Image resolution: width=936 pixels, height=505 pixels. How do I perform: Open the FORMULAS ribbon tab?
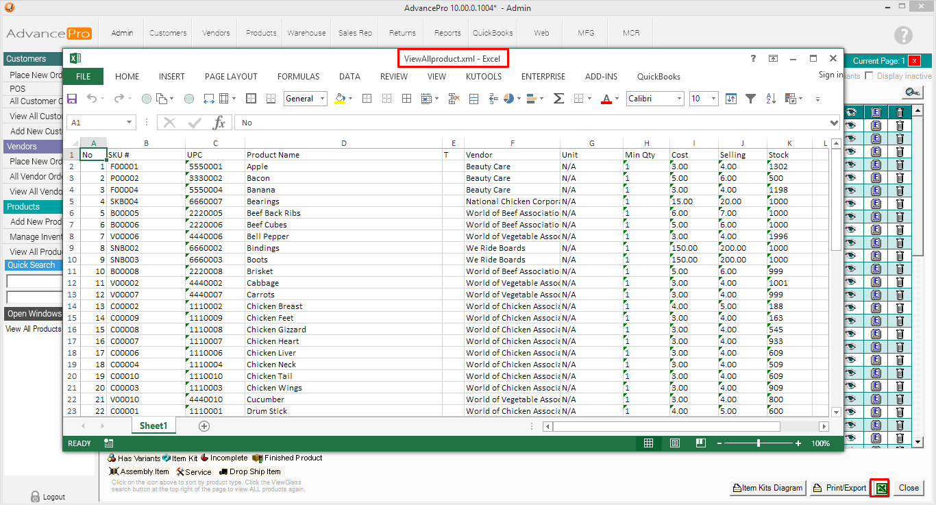tap(298, 77)
